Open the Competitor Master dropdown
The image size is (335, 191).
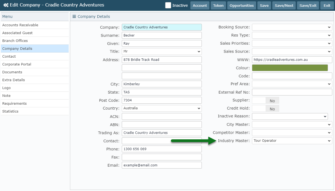pos(292,133)
